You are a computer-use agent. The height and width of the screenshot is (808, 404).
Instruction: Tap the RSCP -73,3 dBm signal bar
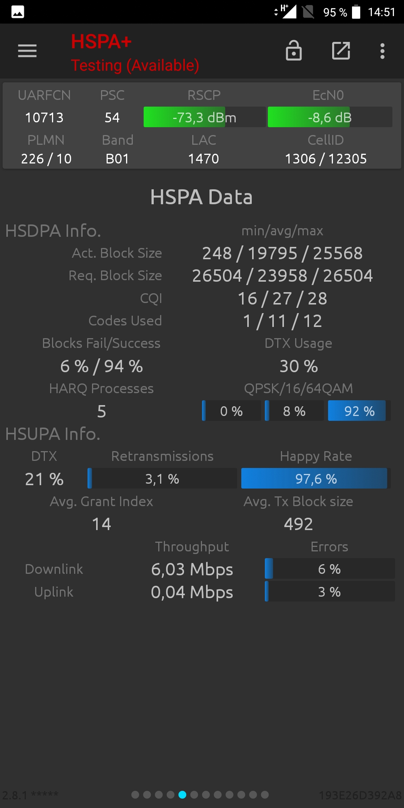pos(205,117)
